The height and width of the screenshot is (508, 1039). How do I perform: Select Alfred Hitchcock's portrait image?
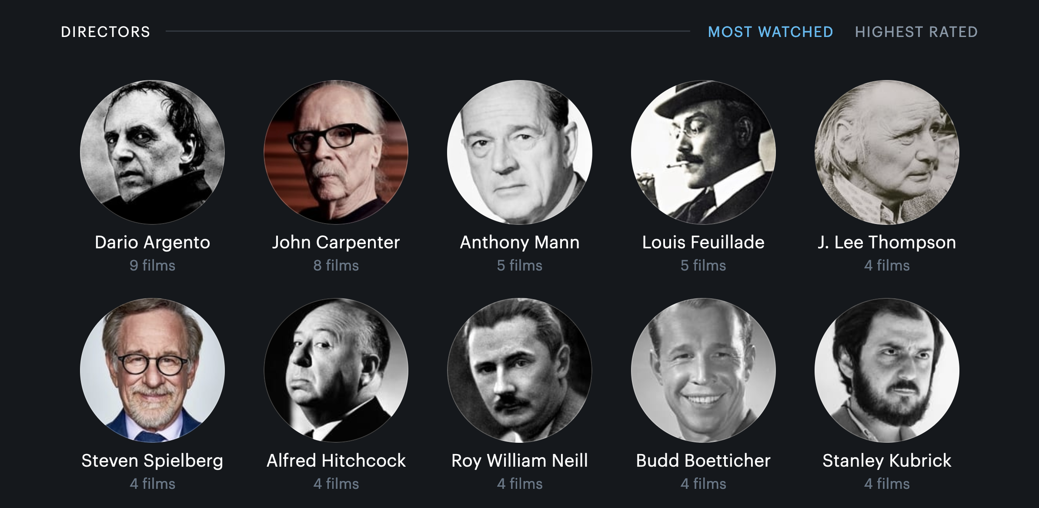pos(336,370)
